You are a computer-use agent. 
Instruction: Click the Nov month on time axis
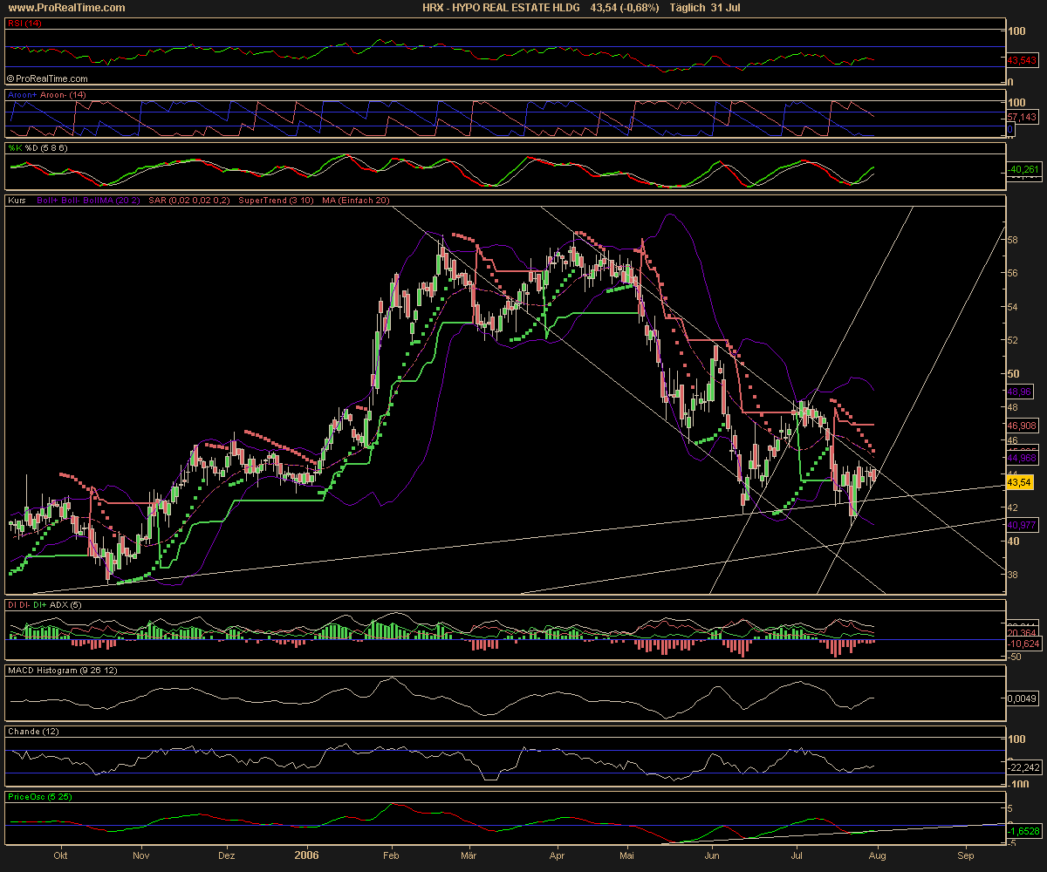point(143,855)
